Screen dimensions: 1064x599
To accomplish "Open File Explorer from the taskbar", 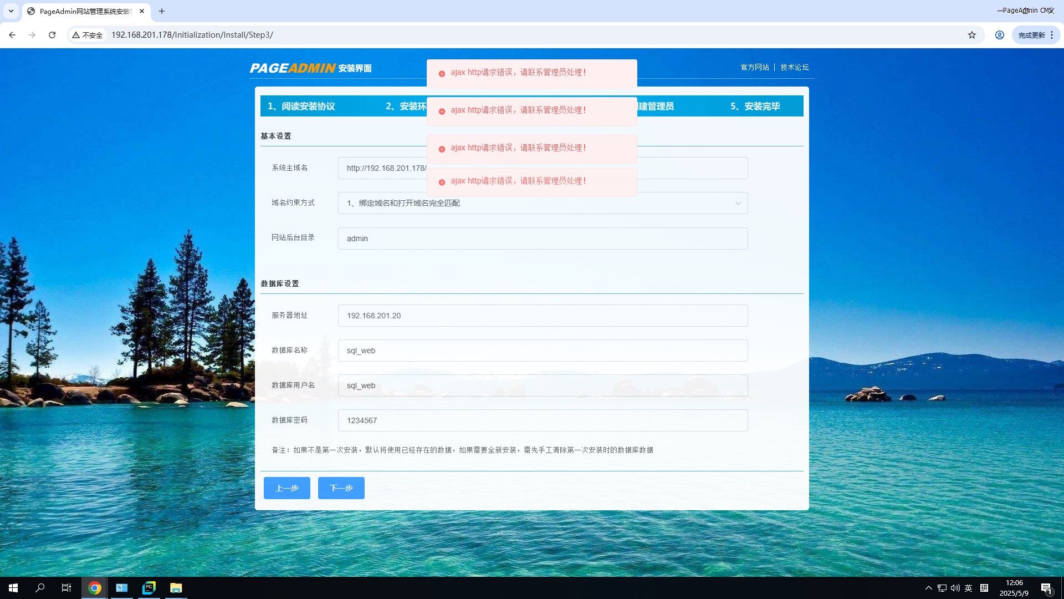I will (x=176, y=588).
